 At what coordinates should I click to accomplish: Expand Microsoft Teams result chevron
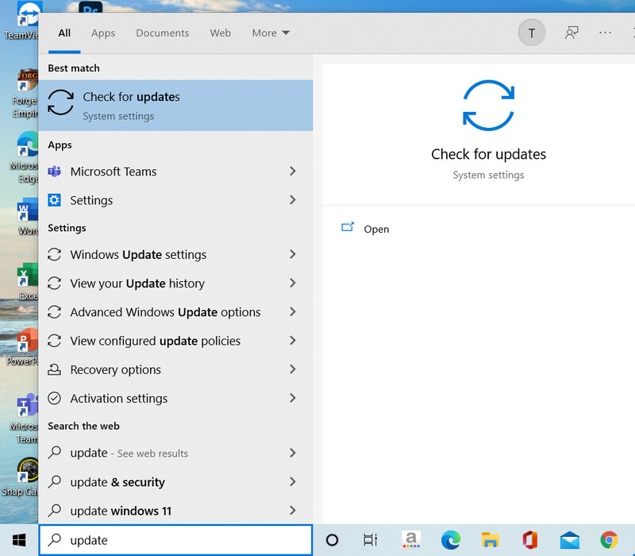(x=293, y=172)
